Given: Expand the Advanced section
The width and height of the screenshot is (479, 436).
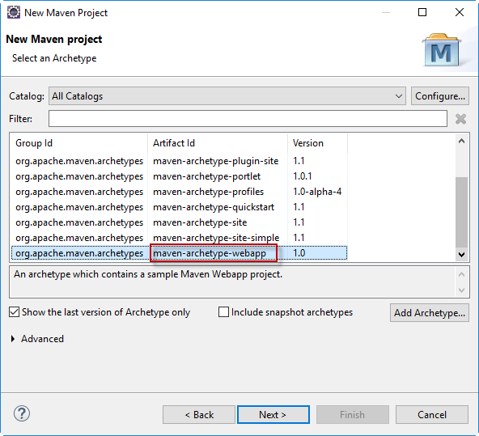Looking at the screenshot, I should coord(13,339).
